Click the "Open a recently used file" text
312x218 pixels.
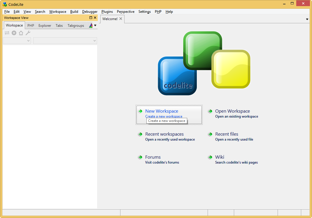234,140
